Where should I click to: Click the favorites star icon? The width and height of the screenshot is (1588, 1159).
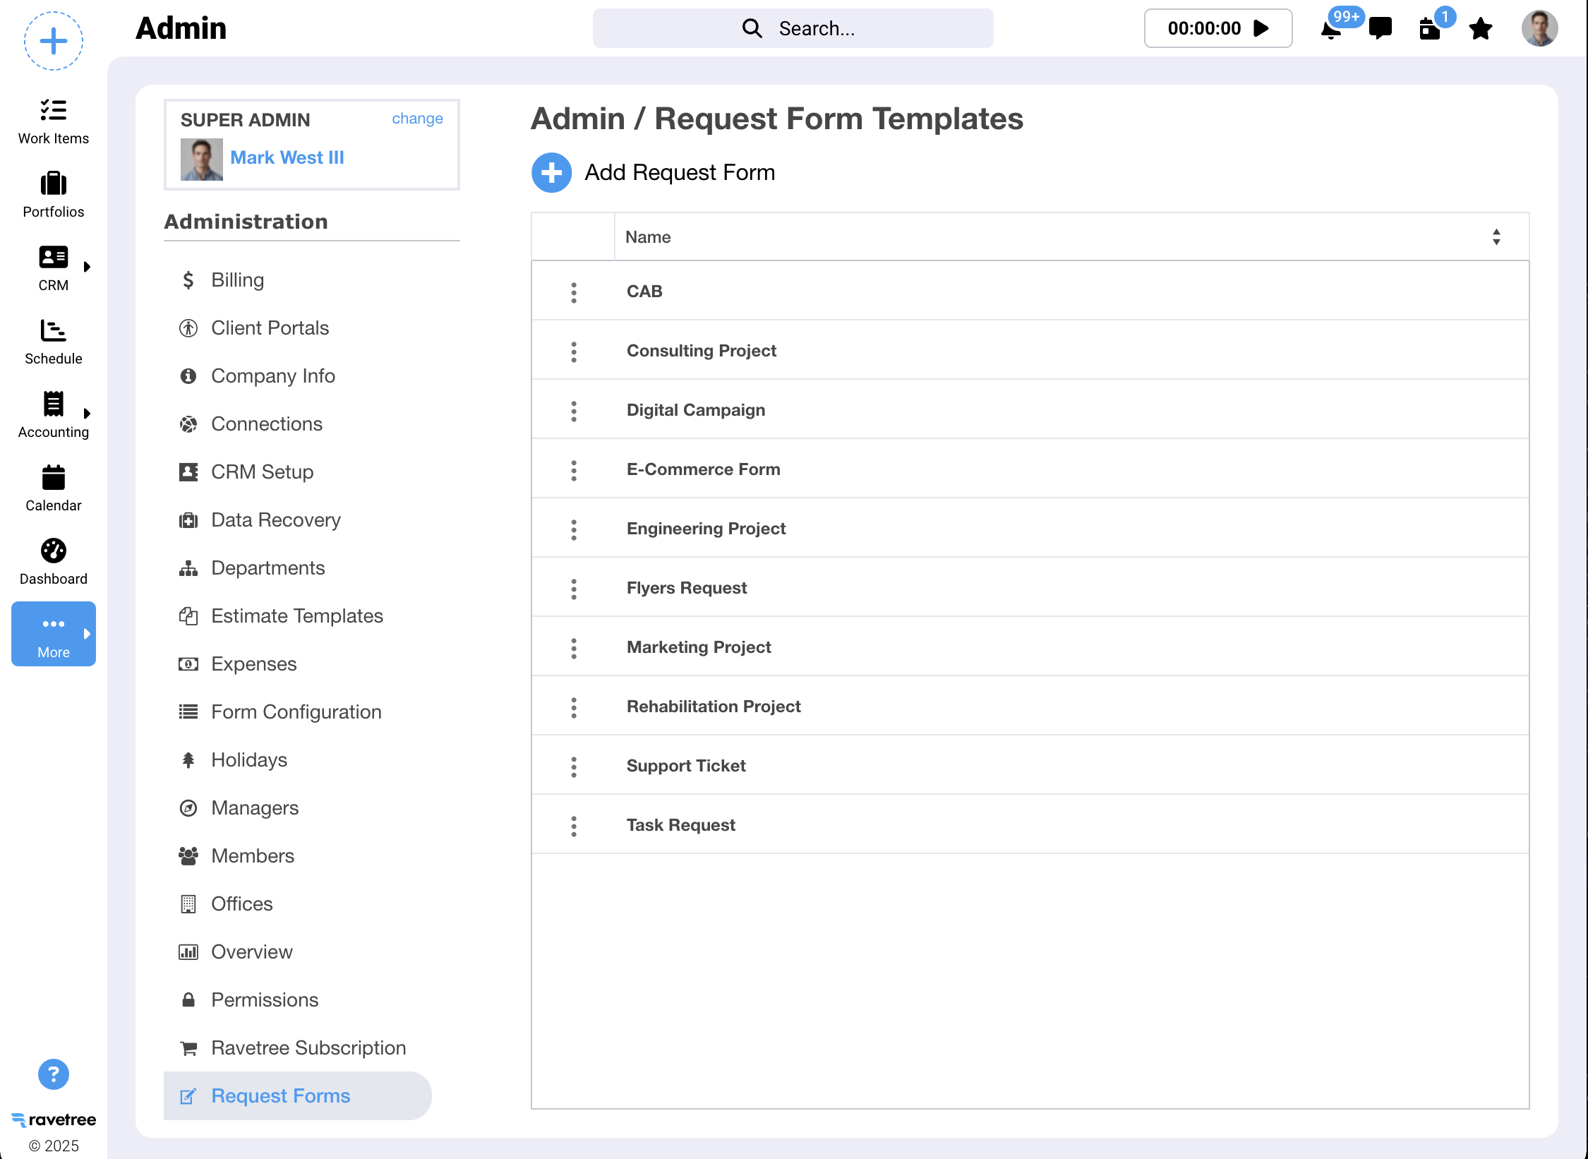coord(1480,29)
